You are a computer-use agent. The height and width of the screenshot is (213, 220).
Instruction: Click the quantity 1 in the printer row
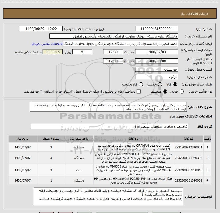(x=51, y=180)
